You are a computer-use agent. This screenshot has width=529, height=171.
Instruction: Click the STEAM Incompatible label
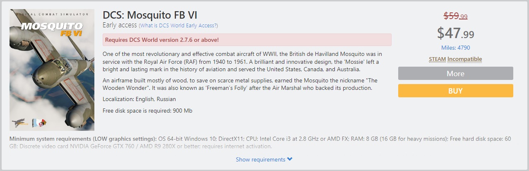455,59
